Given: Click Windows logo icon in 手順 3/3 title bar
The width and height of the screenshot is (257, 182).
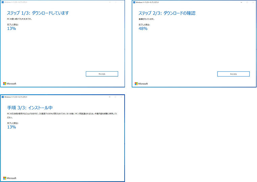Looking at the screenshot, I should click(3, 97).
